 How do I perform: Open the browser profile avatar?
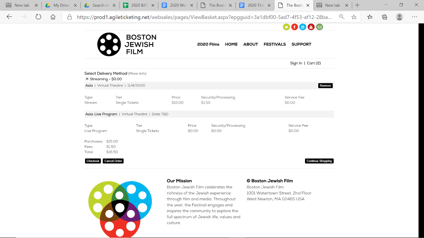point(399,17)
